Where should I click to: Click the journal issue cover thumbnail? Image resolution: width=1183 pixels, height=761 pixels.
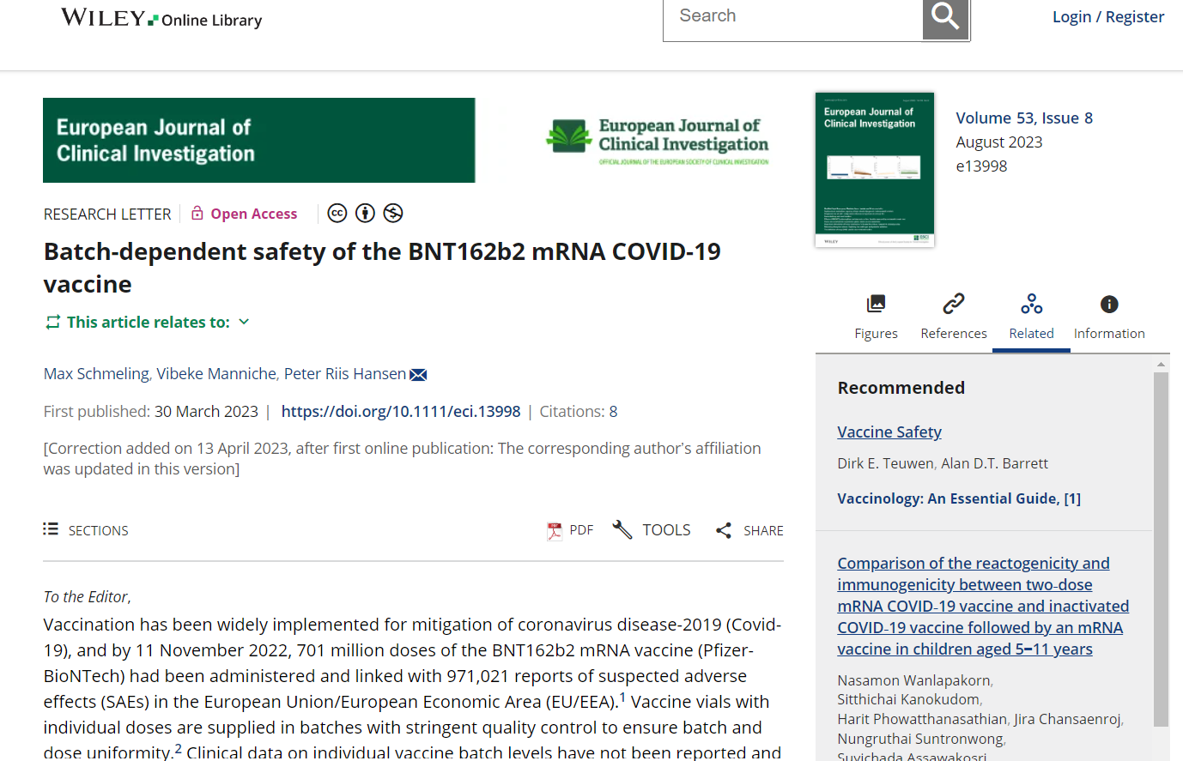[x=875, y=170]
